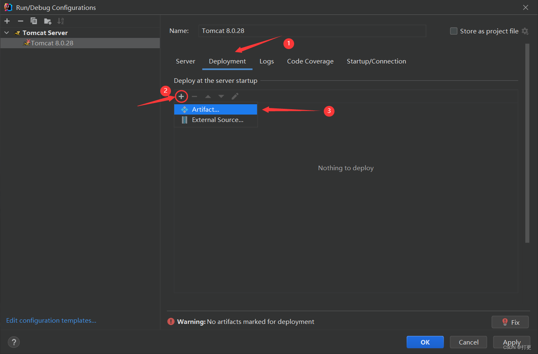538x354 pixels.
Task: Open the Startup/Connection tab
Action: click(x=377, y=61)
